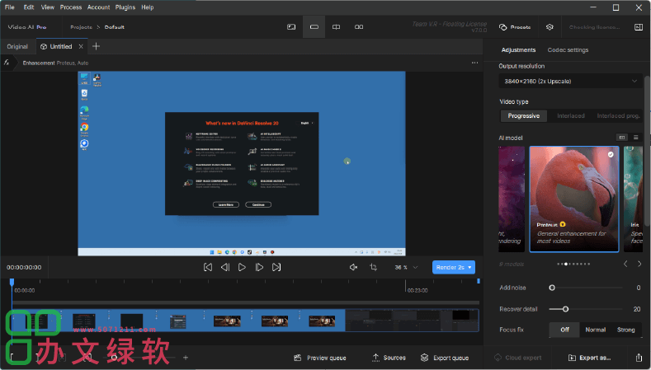Set video type to Progressive

tap(524, 115)
